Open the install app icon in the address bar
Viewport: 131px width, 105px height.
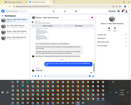[x=113, y=7]
